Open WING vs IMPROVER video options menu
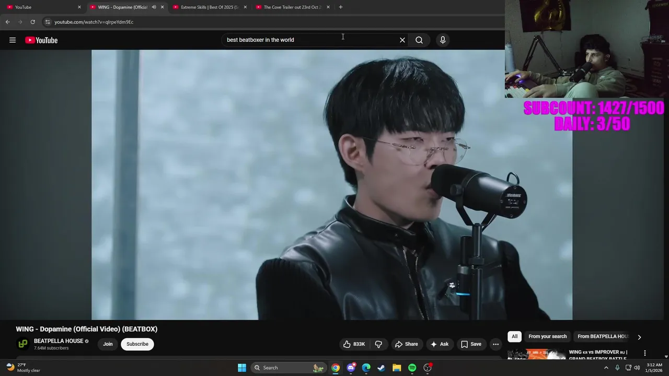The height and width of the screenshot is (376, 669). click(x=644, y=353)
